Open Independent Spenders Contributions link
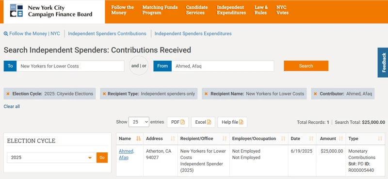The width and height of the screenshot is (388, 179). 107,33
